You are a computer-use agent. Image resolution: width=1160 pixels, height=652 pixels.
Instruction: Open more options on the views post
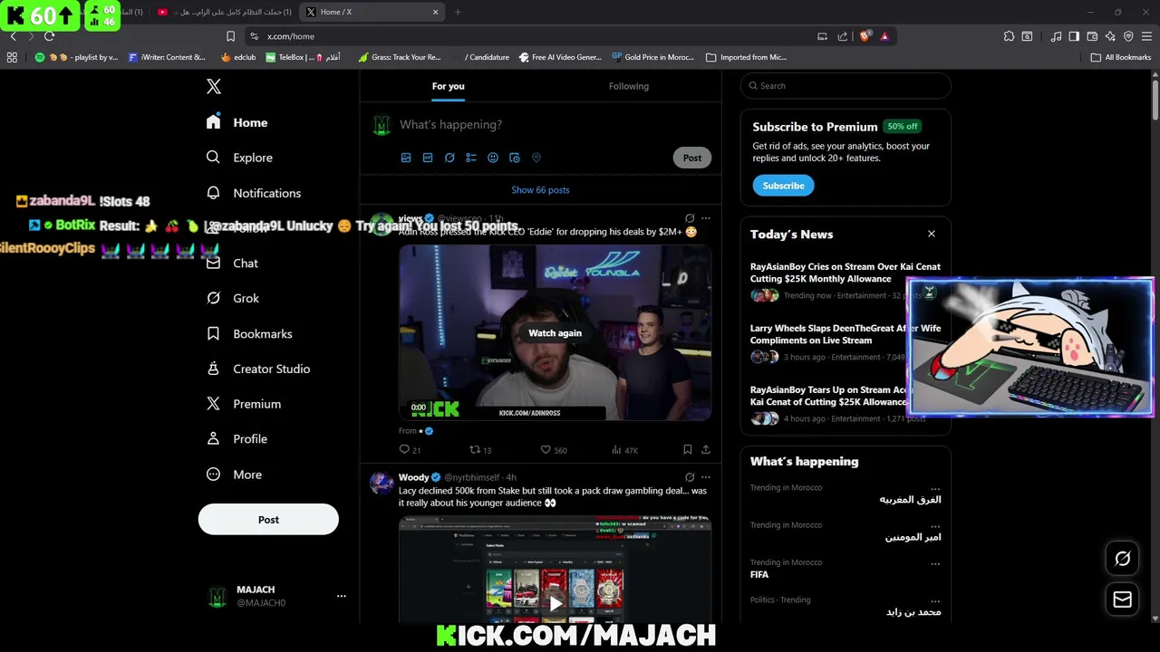click(x=706, y=218)
